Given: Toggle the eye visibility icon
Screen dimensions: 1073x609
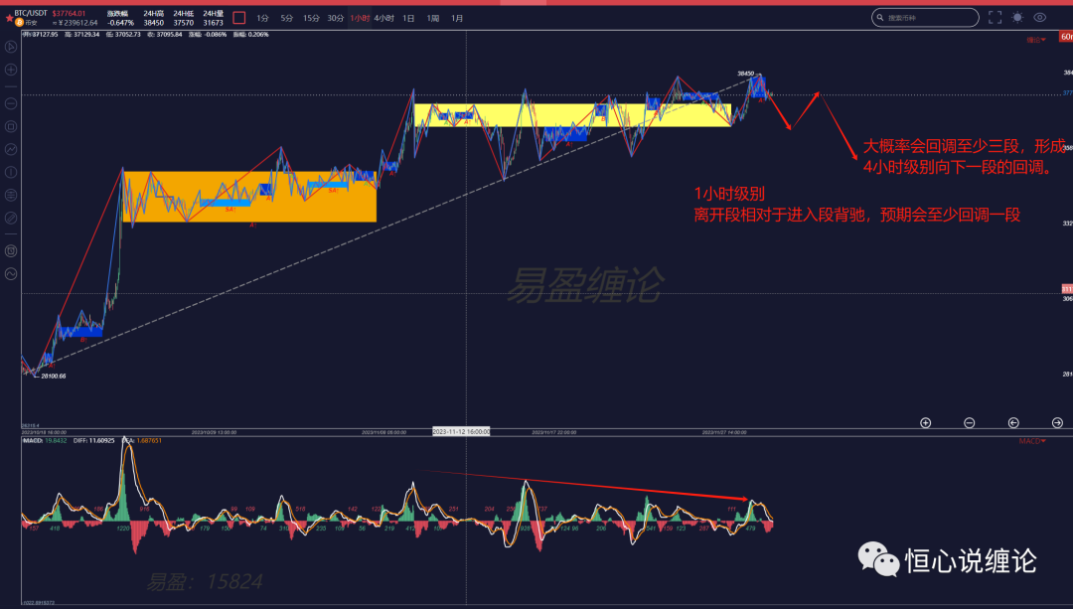Looking at the screenshot, I should [1039, 18].
